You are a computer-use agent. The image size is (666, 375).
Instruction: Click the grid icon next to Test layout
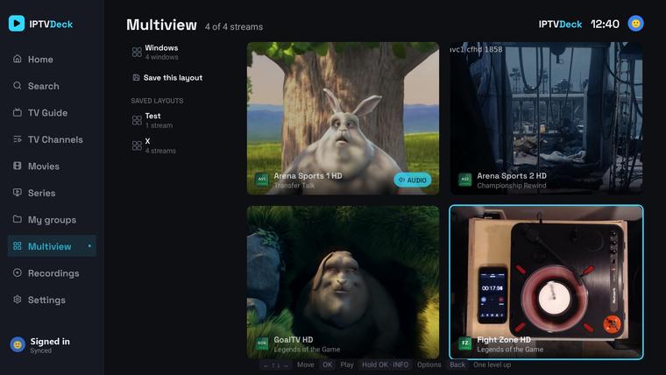pos(137,120)
